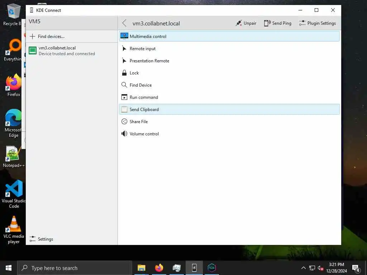367x275 pixels.
Task: Open Plugin Settings
Action: (x=317, y=23)
